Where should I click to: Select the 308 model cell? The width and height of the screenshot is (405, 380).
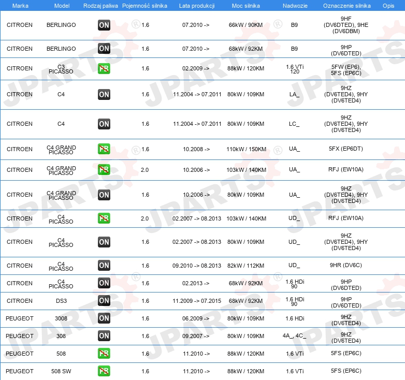[x=61, y=336]
